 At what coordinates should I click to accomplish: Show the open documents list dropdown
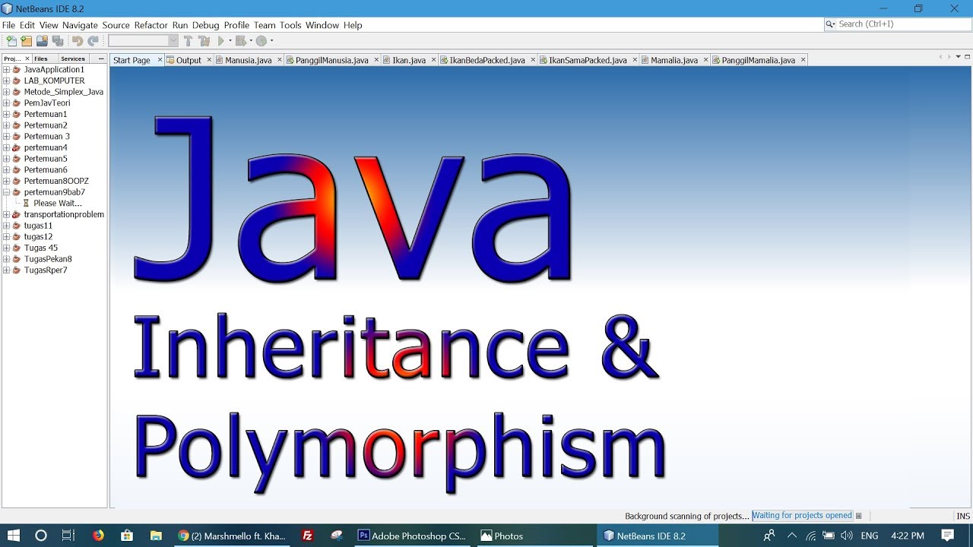tap(958, 56)
